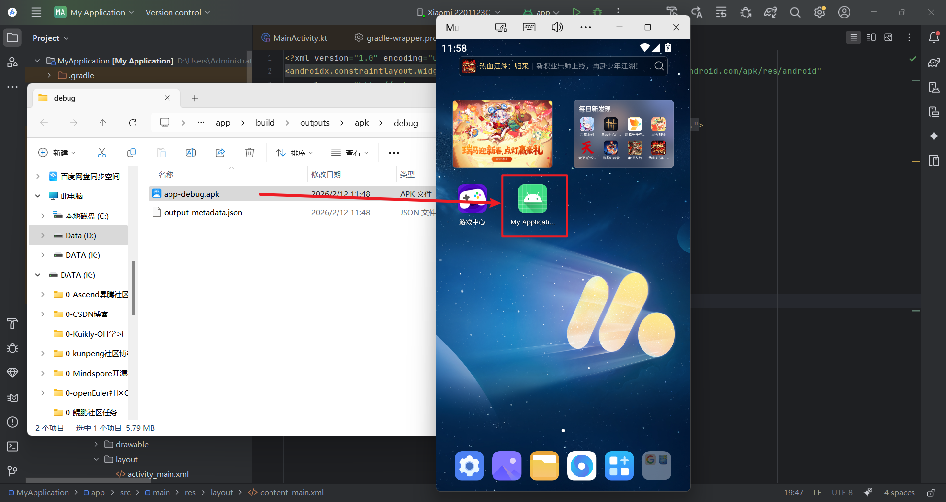946x502 pixels.
Task: Open the account profile icon
Action: [x=845, y=12]
